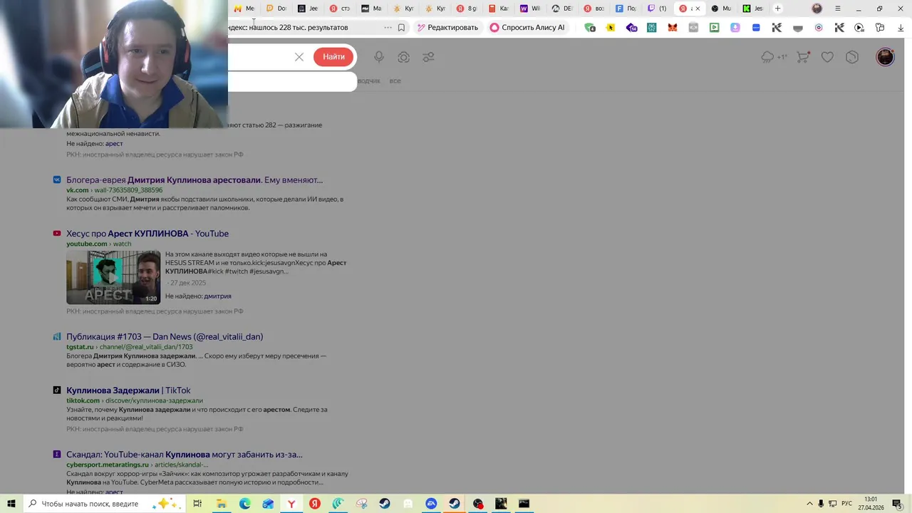Open browser downloads arrow icon
This screenshot has height=513, width=912.
pyautogui.click(x=901, y=28)
